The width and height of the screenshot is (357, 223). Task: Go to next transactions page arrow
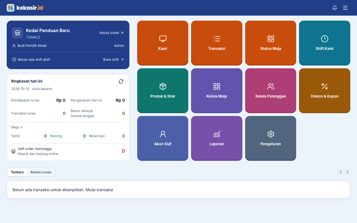tap(348, 172)
